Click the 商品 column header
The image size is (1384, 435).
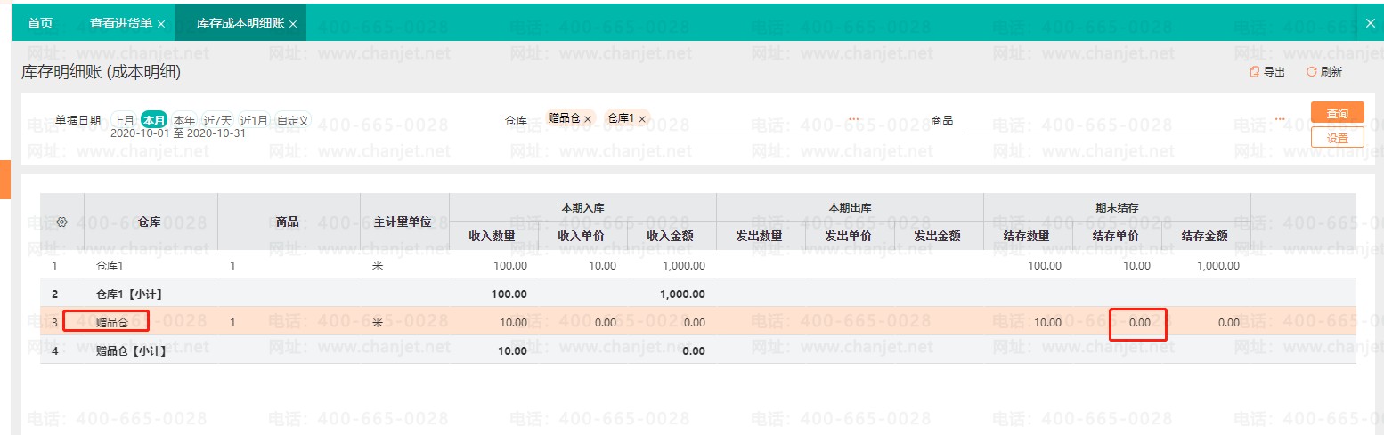pyautogui.click(x=289, y=222)
